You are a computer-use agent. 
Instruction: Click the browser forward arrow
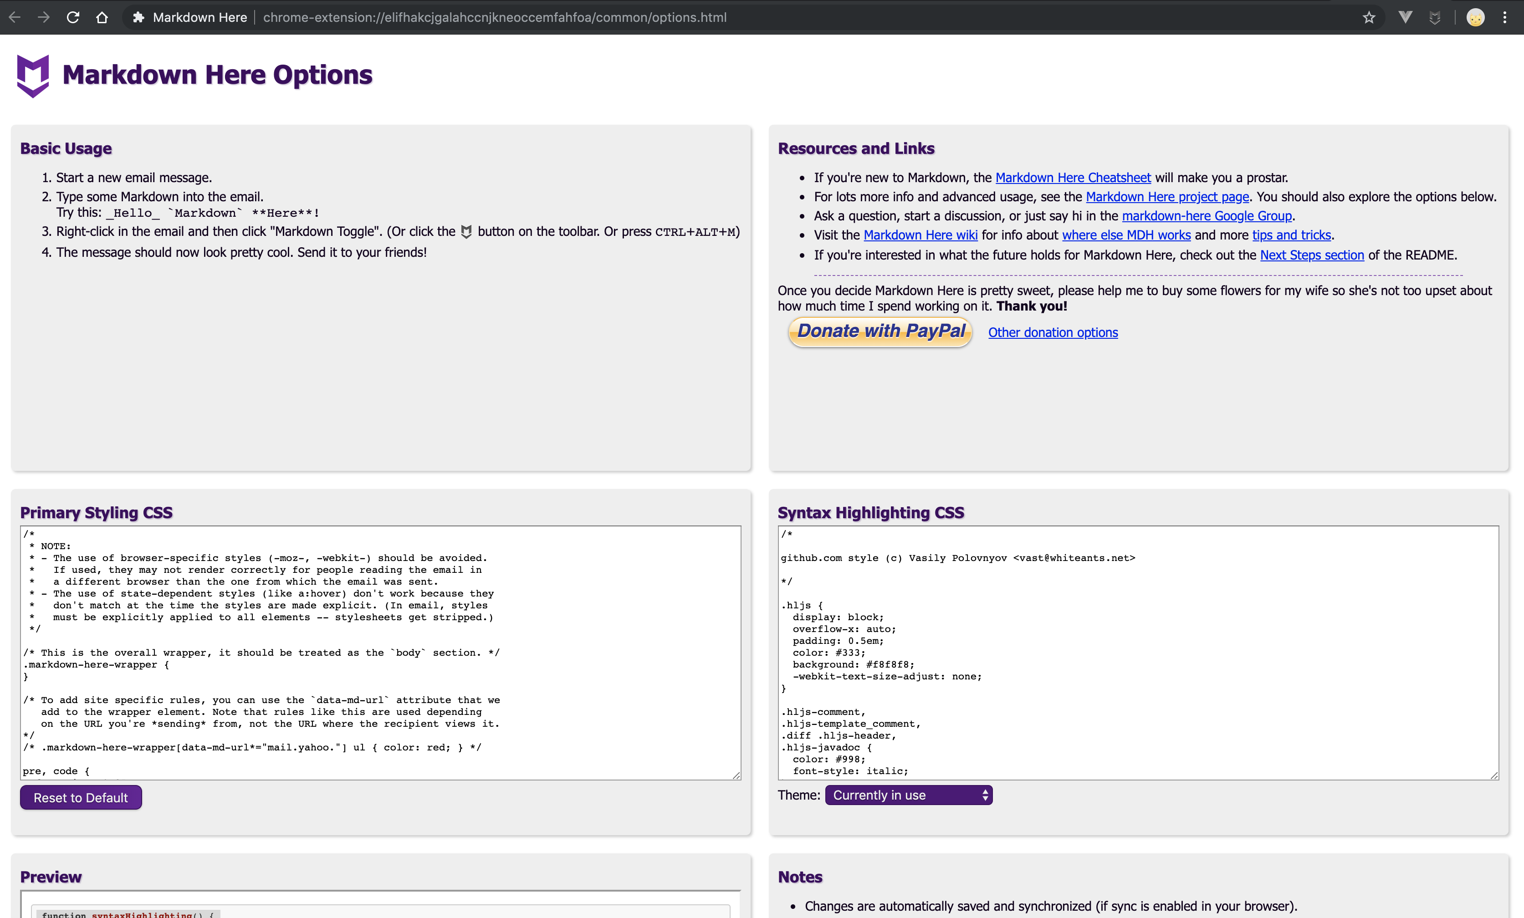pos(44,17)
